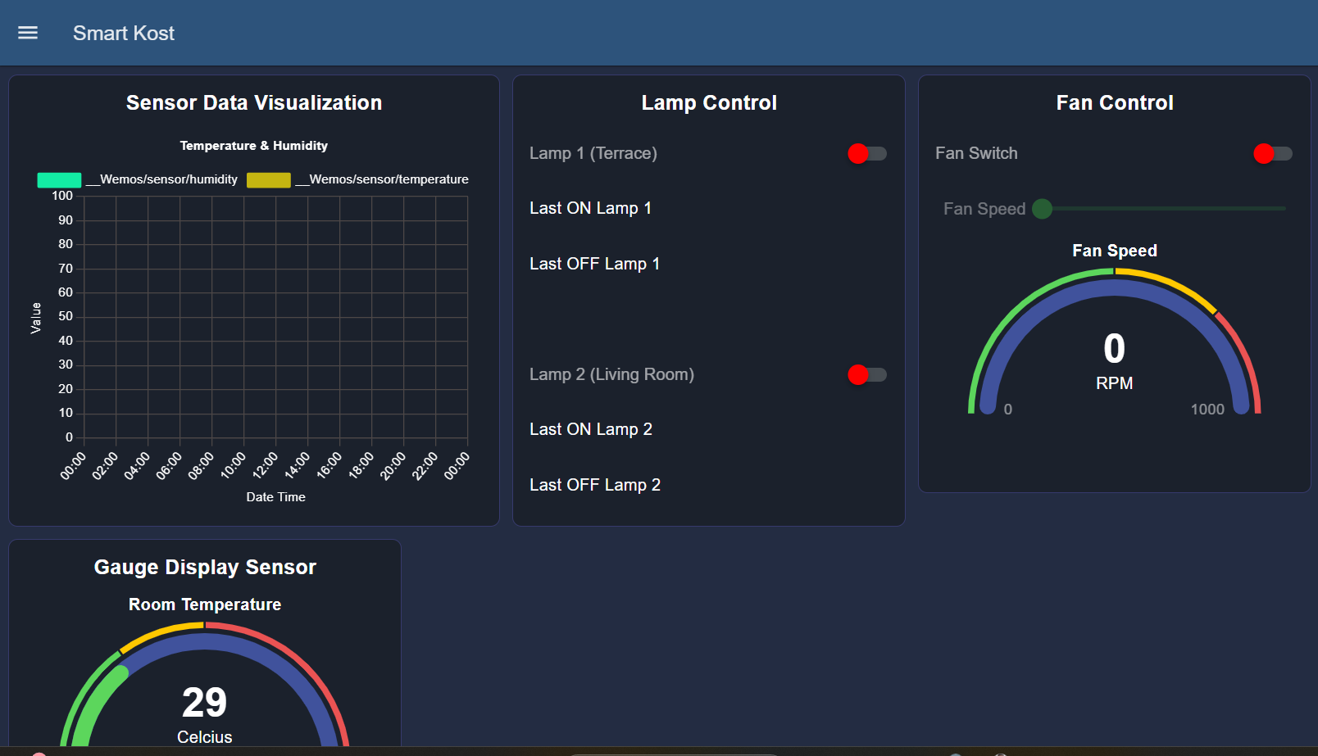Toggle the __Wemos/sensor/temperature legend entry

tap(383, 179)
